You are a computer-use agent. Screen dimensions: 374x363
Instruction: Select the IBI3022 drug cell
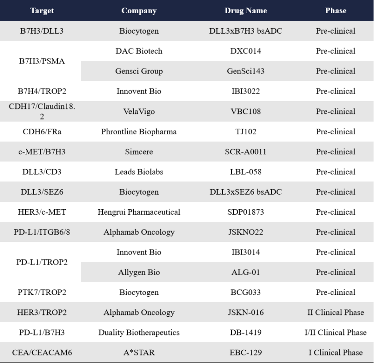(246, 91)
